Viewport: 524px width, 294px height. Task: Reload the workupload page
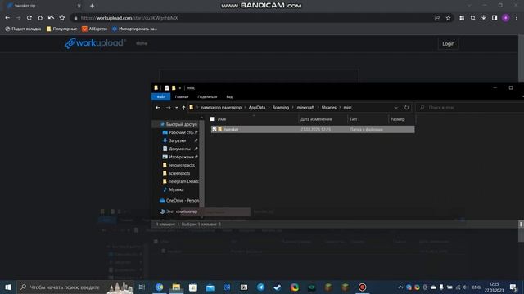click(x=29, y=18)
